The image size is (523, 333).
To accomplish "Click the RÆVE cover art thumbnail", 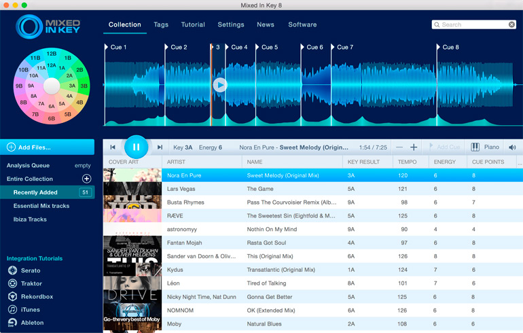I will (x=132, y=215).
